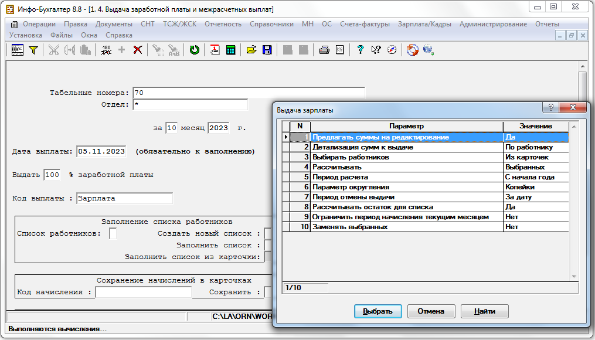Screen dimensions: 595x340
Task: Click the printer icon
Action: point(324,50)
